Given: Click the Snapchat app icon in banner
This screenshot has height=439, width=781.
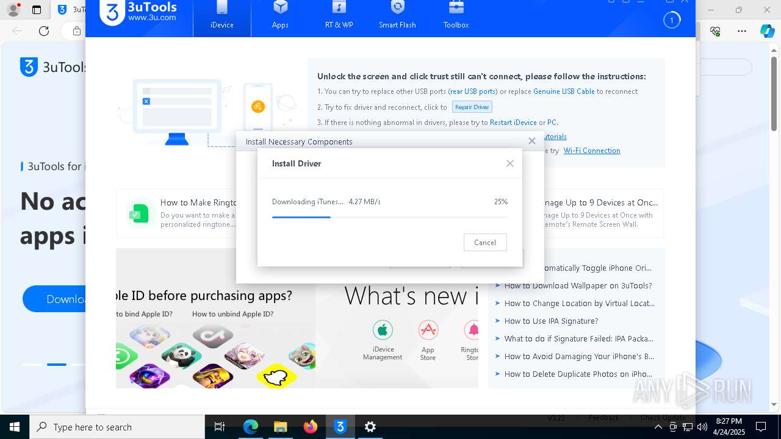Looking at the screenshot, I should 276,375.
